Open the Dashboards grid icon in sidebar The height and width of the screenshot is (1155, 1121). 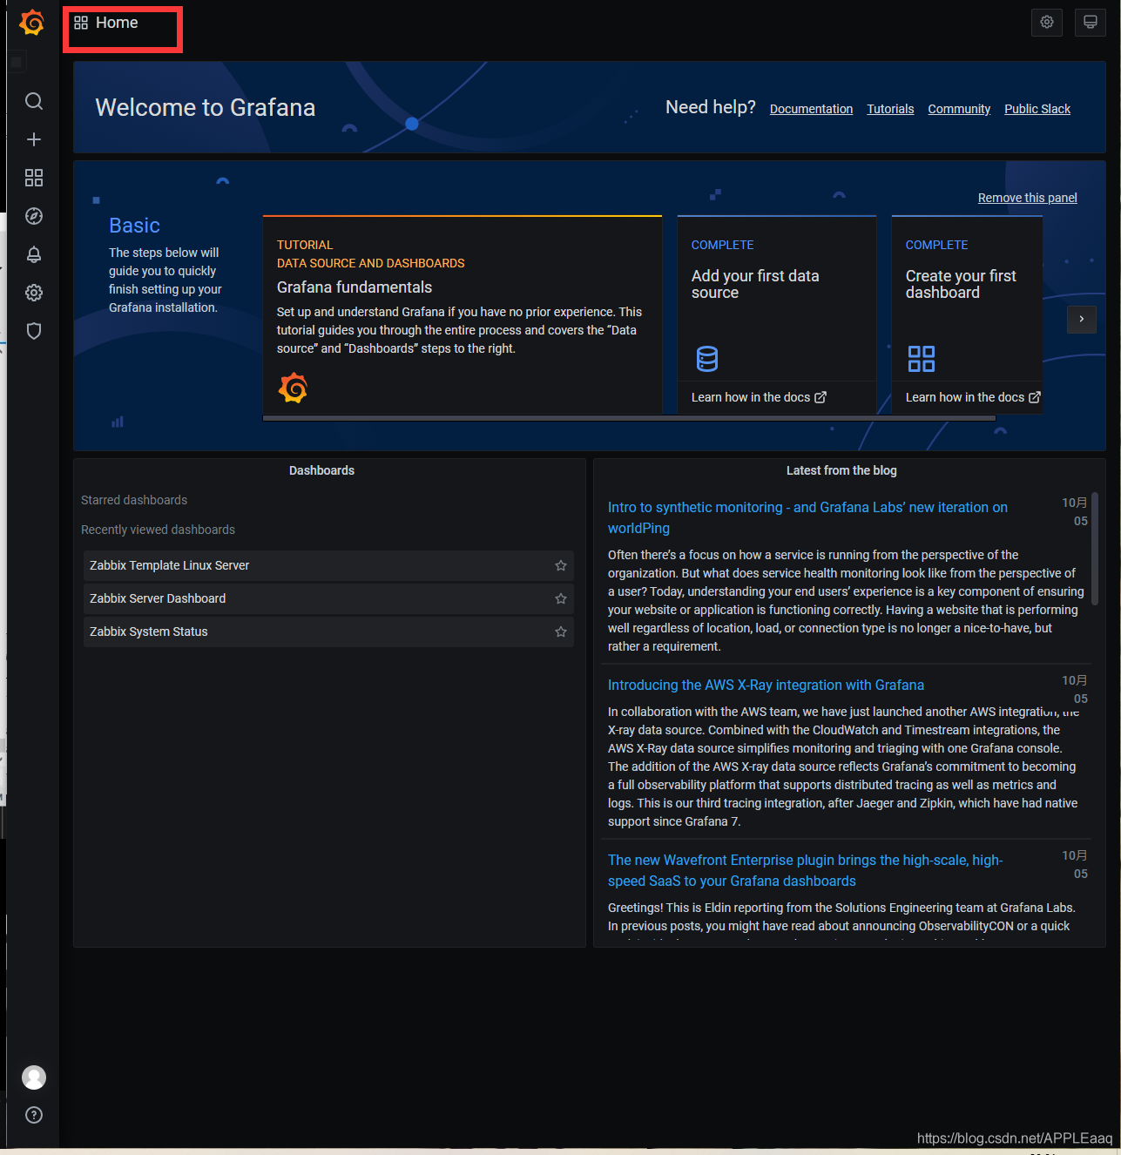coord(34,178)
